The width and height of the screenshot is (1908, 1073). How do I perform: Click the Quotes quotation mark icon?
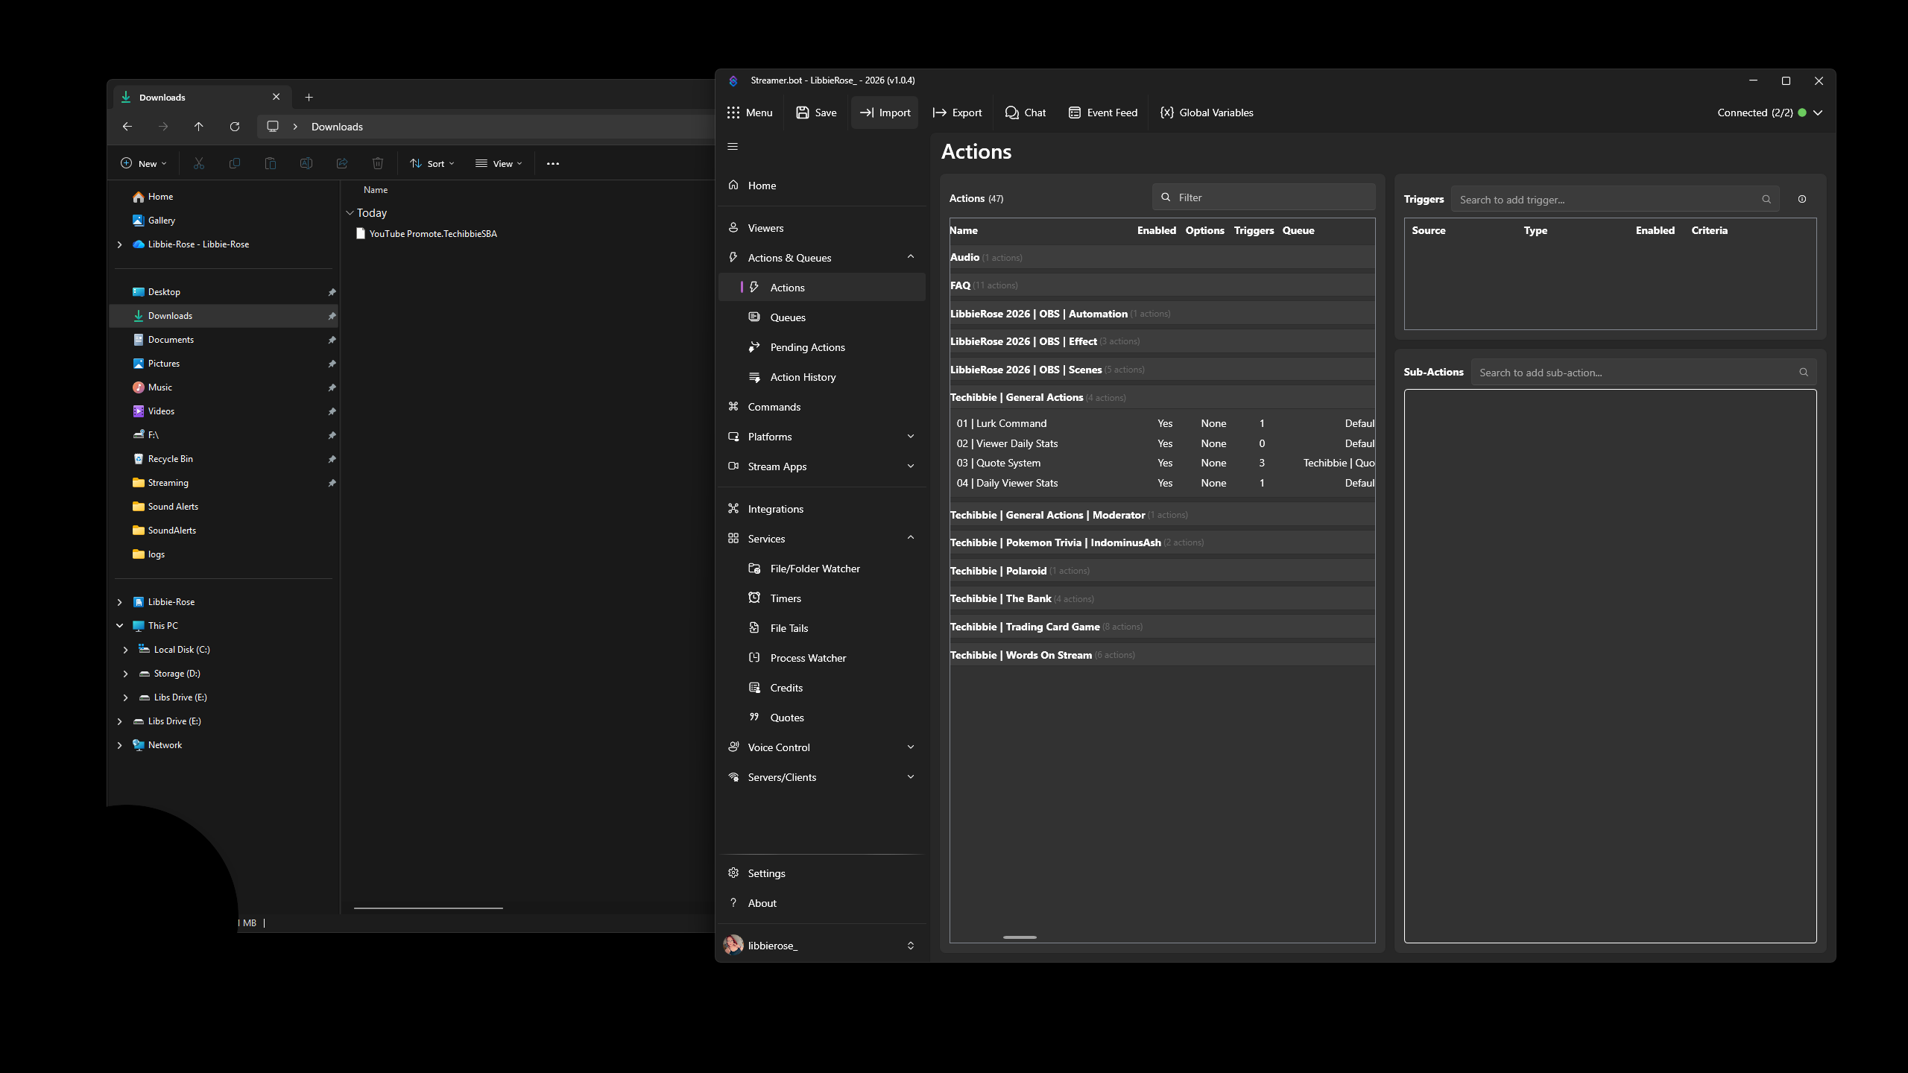click(754, 717)
